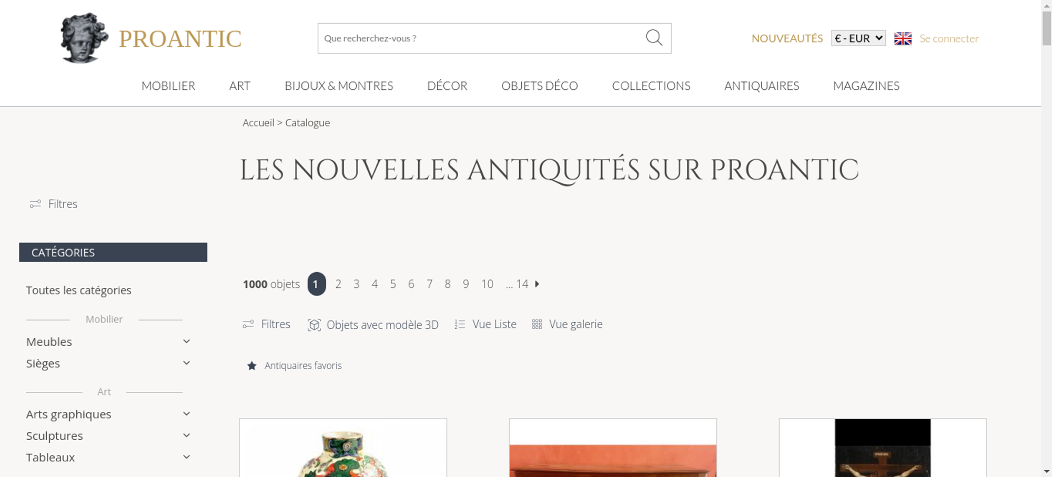Click the Proantic bust logo
The image size is (1052, 477).
[x=84, y=38]
